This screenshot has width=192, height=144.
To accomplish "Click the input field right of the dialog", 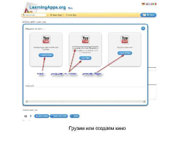I will click(x=152, y=69).
